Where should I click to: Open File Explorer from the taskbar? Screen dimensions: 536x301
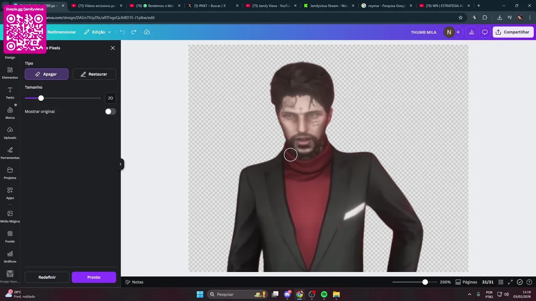click(336, 294)
